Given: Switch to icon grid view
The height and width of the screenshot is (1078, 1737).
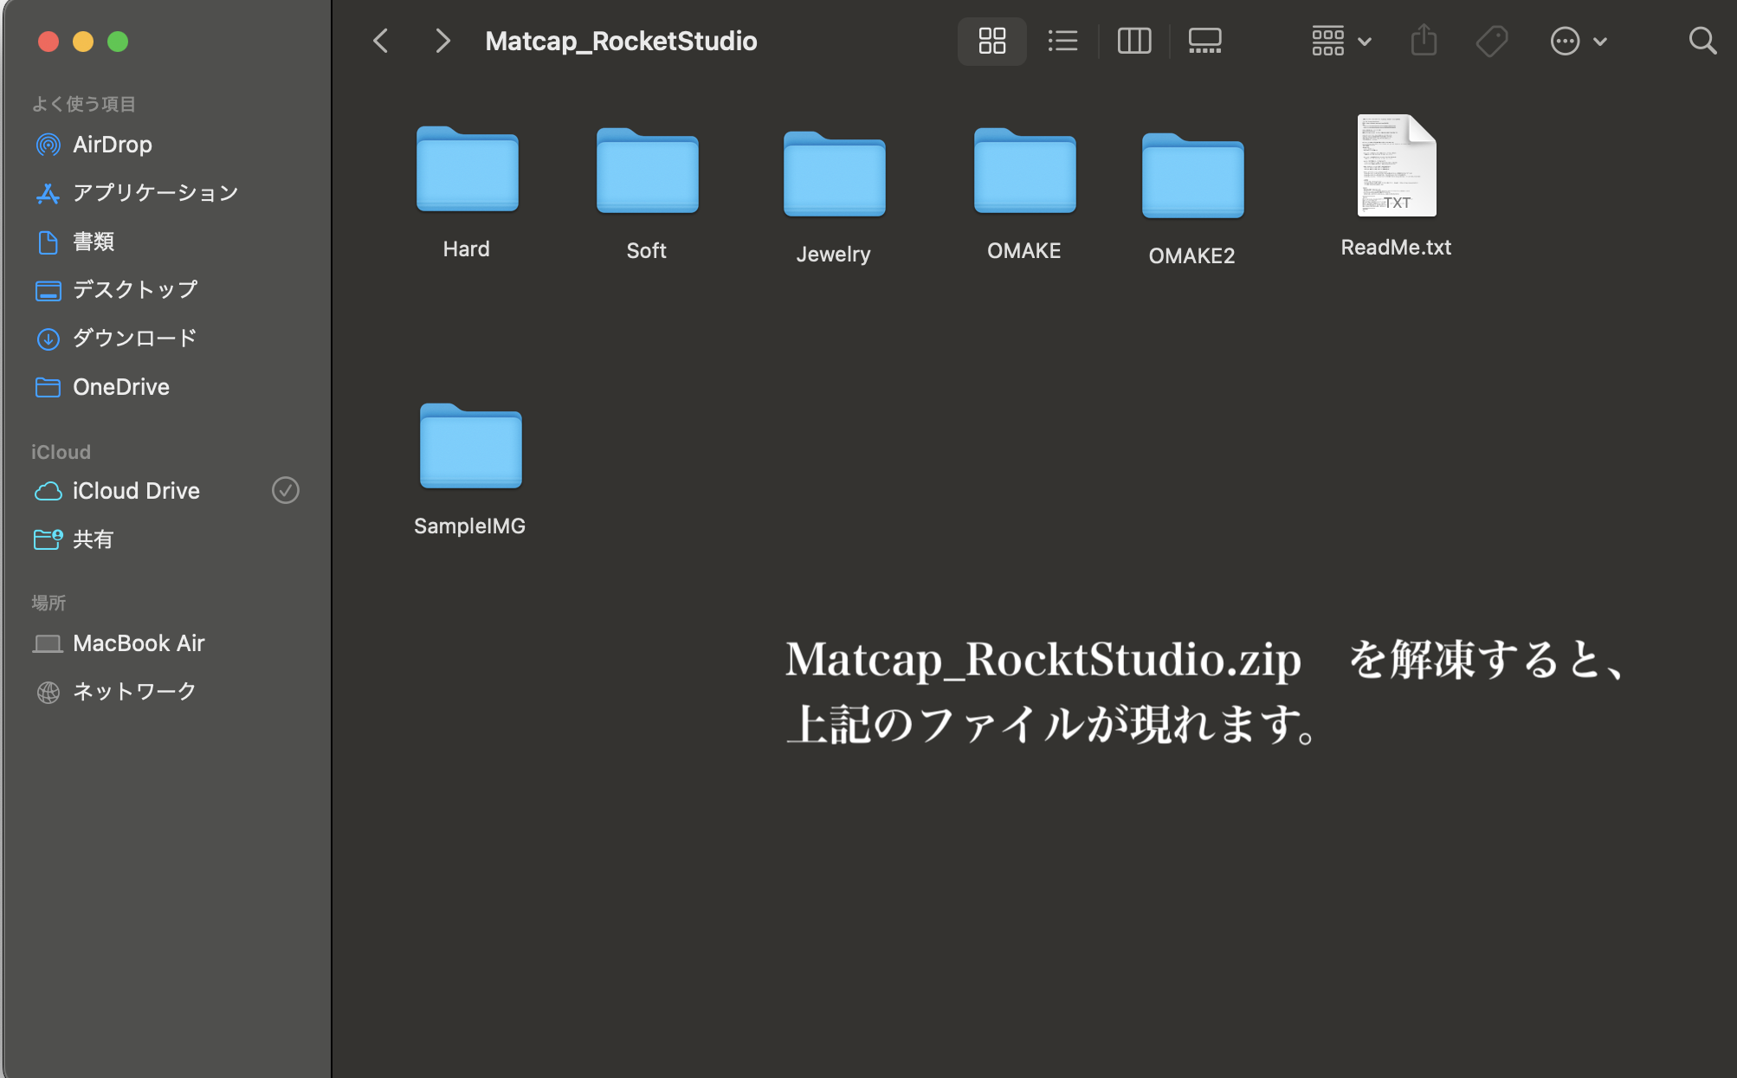Looking at the screenshot, I should pyautogui.click(x=991, y=40).
